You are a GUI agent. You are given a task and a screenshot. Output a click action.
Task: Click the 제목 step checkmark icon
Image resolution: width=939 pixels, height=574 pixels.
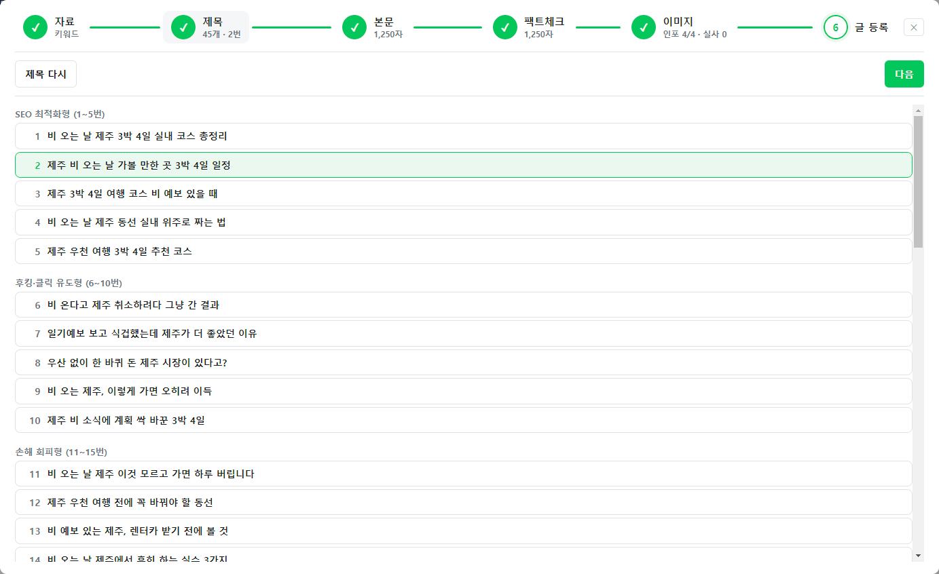tap(183, 27)
